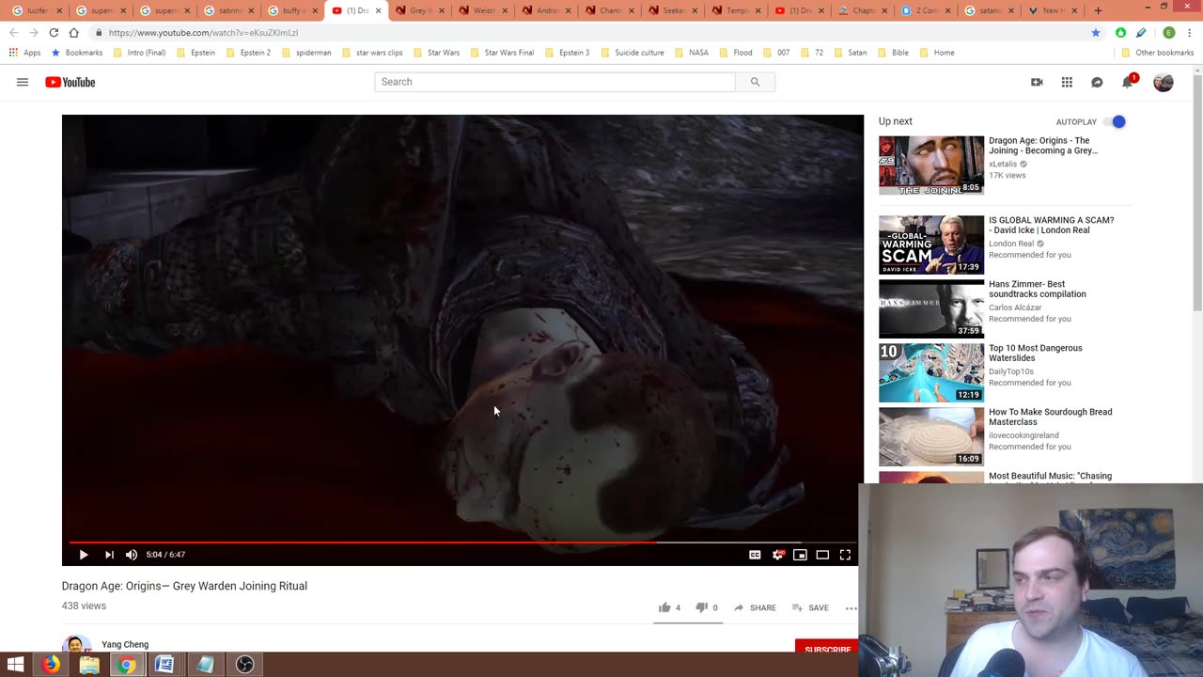The width and height of the screenshot is (1203, 677).
Task: Open the 'IS GLOBAL WARMING A SCAM?' title
Action: [x=1051, y=225]
